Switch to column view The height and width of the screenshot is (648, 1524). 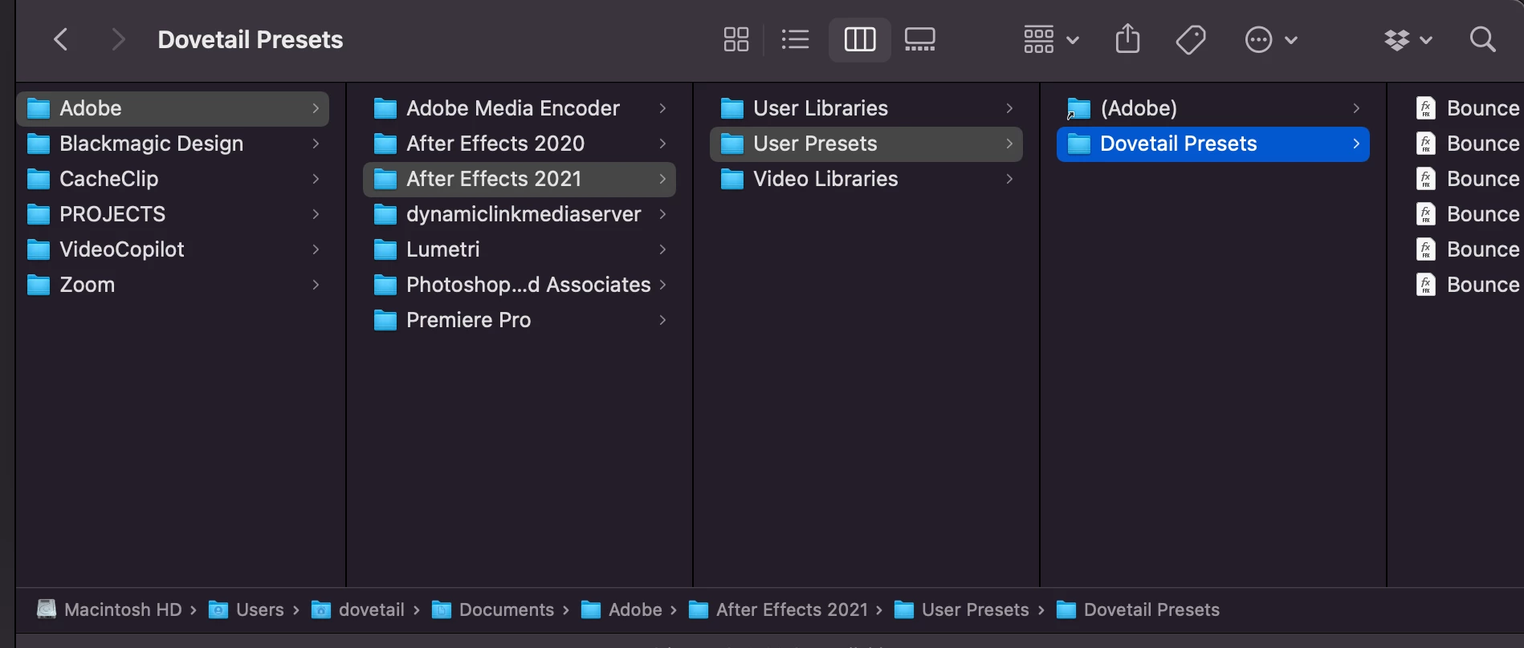(860, 39)
